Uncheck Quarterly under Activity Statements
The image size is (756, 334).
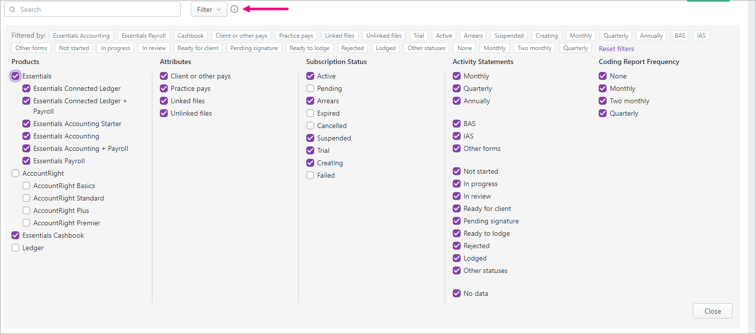coord(457,88)
